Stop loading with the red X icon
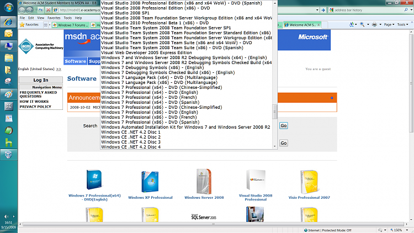The height and width of the screenshot is (233, 414). (x=48, y=10)
